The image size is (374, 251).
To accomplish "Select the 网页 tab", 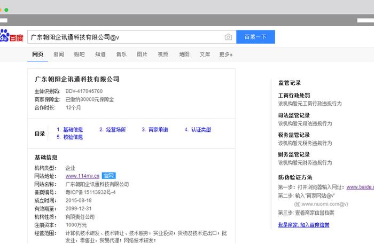I will 38,54.
